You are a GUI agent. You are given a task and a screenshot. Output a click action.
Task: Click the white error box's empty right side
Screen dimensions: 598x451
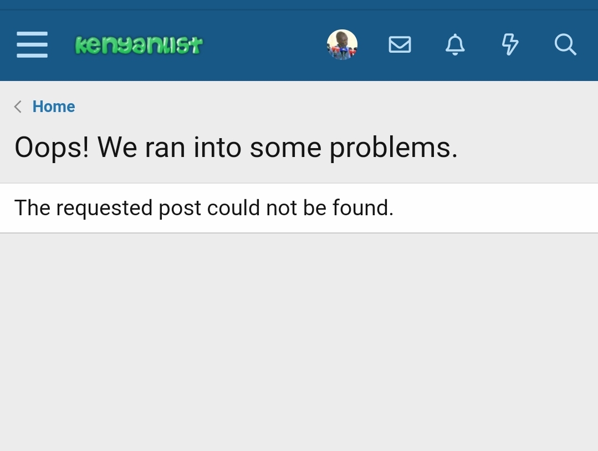[x=499, y=208]
